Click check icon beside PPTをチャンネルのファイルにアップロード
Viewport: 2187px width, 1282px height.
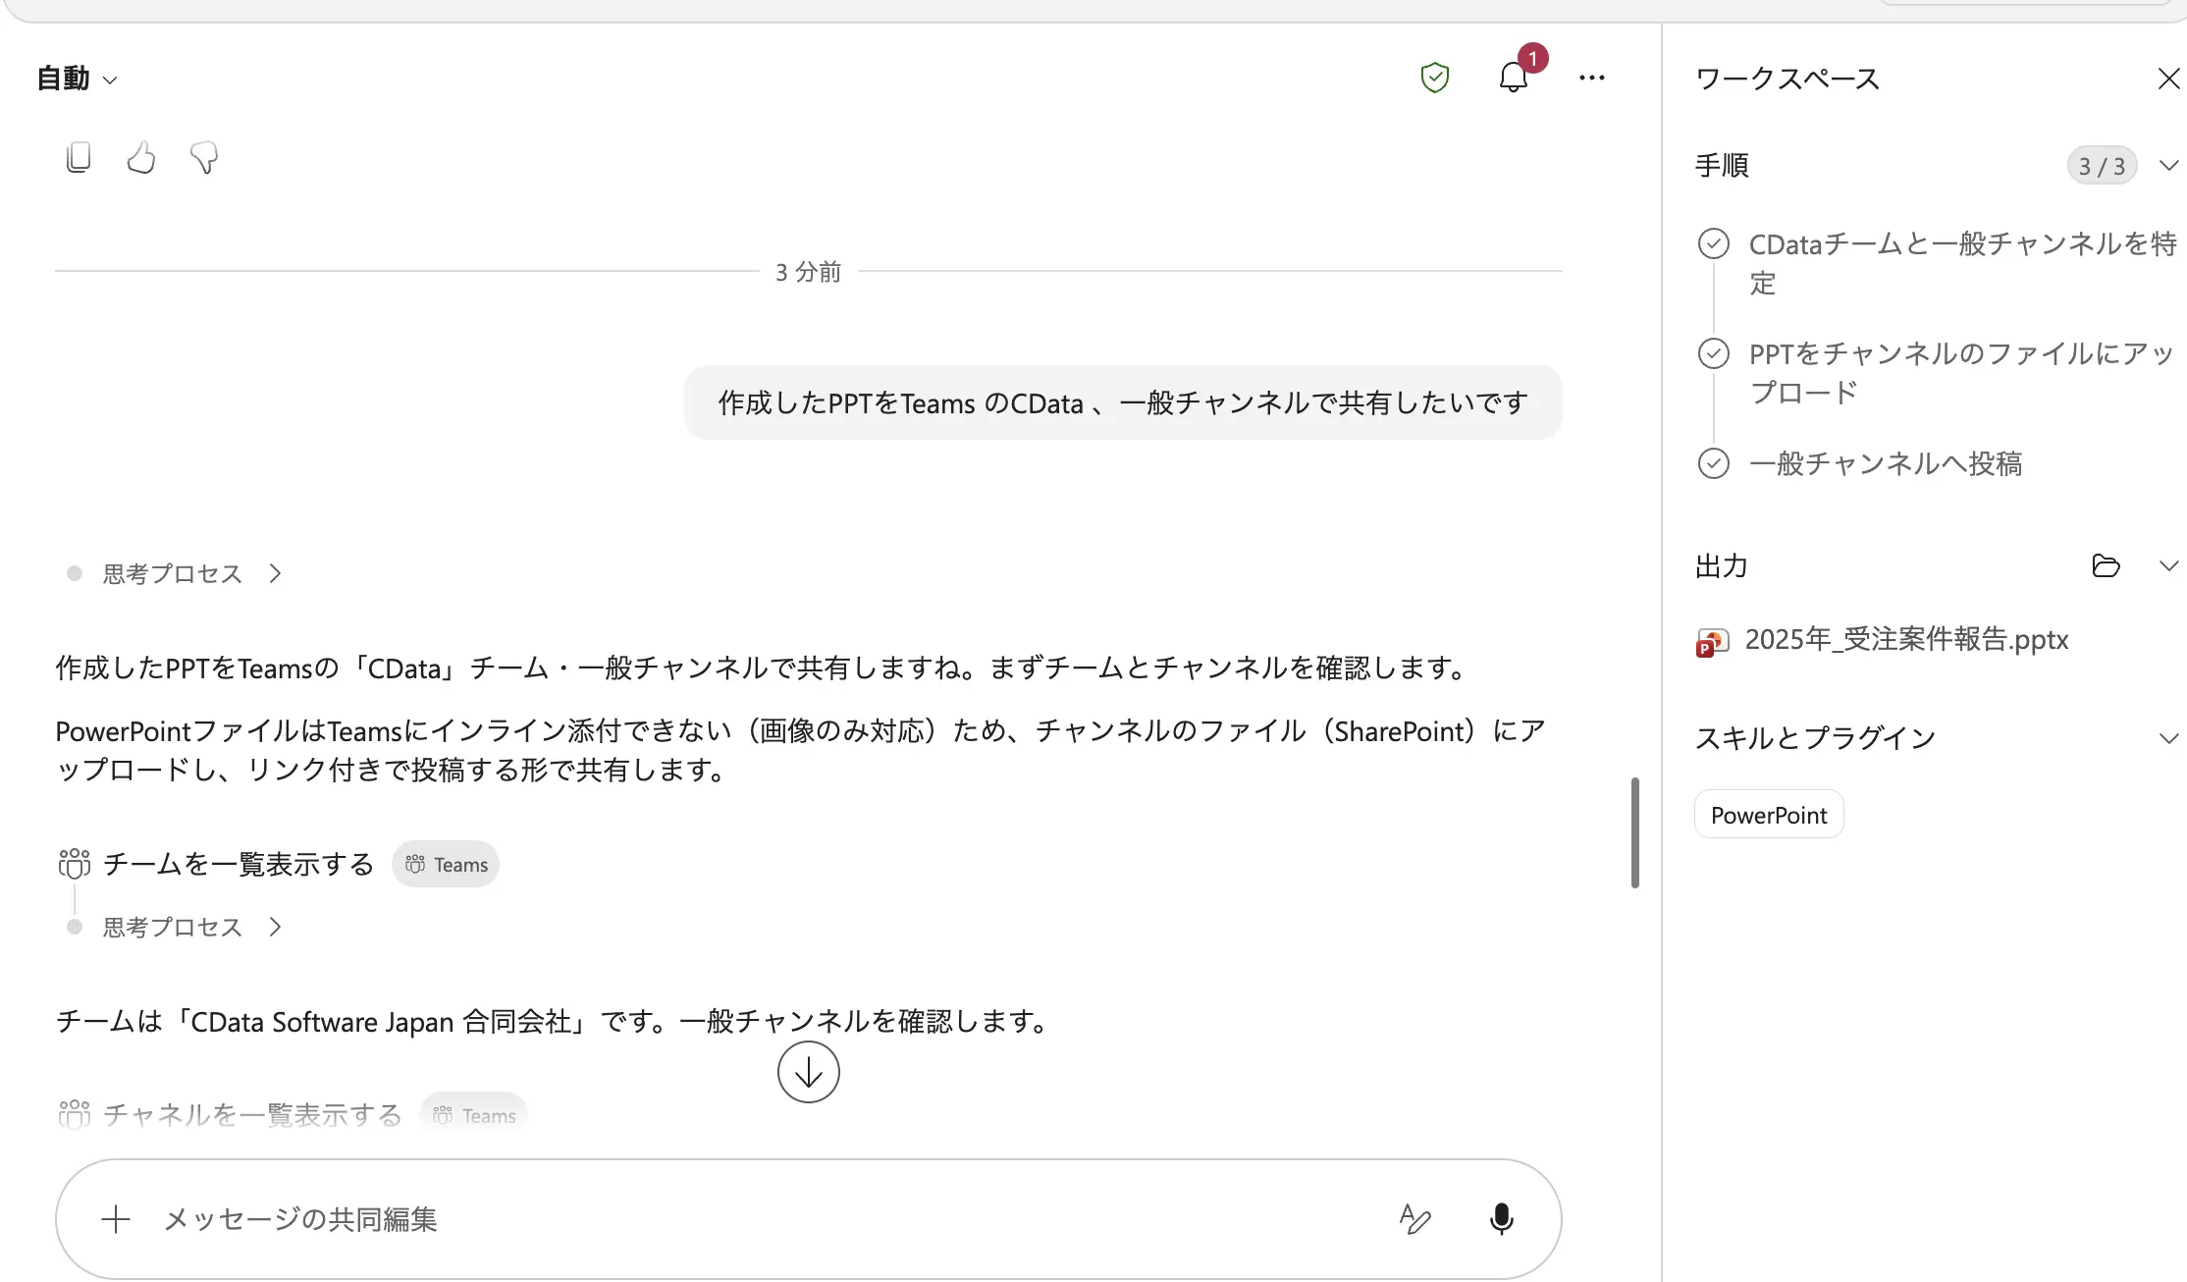(x=1714, y=353)
